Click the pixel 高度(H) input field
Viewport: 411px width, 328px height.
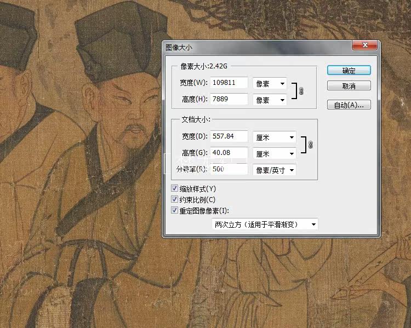point(229,99)
